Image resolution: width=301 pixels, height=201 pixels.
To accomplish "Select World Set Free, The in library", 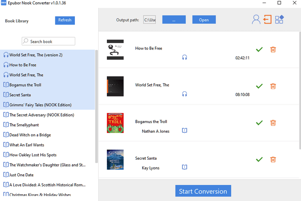I will tap(47, 75).
